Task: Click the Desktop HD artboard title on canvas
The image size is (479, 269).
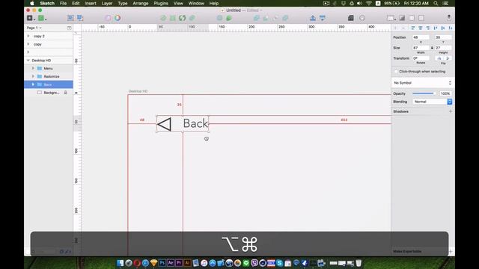Action: click(138, 91)
